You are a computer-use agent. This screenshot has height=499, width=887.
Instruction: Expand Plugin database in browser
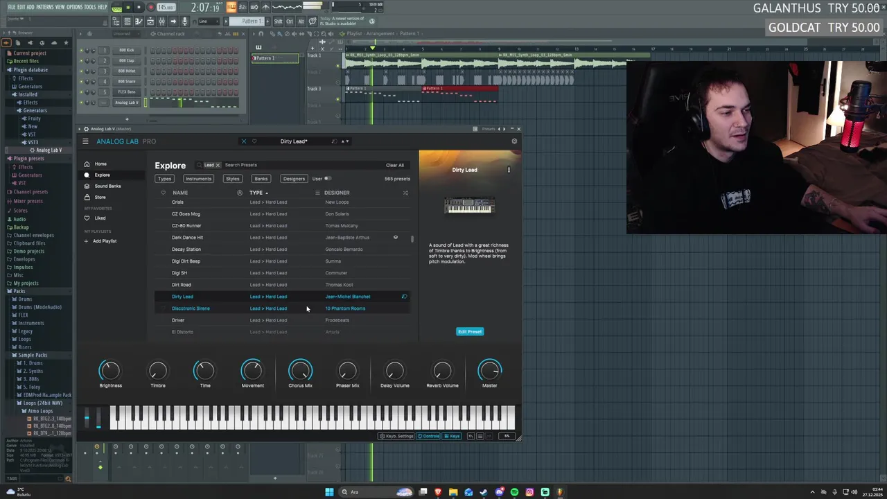30,70
